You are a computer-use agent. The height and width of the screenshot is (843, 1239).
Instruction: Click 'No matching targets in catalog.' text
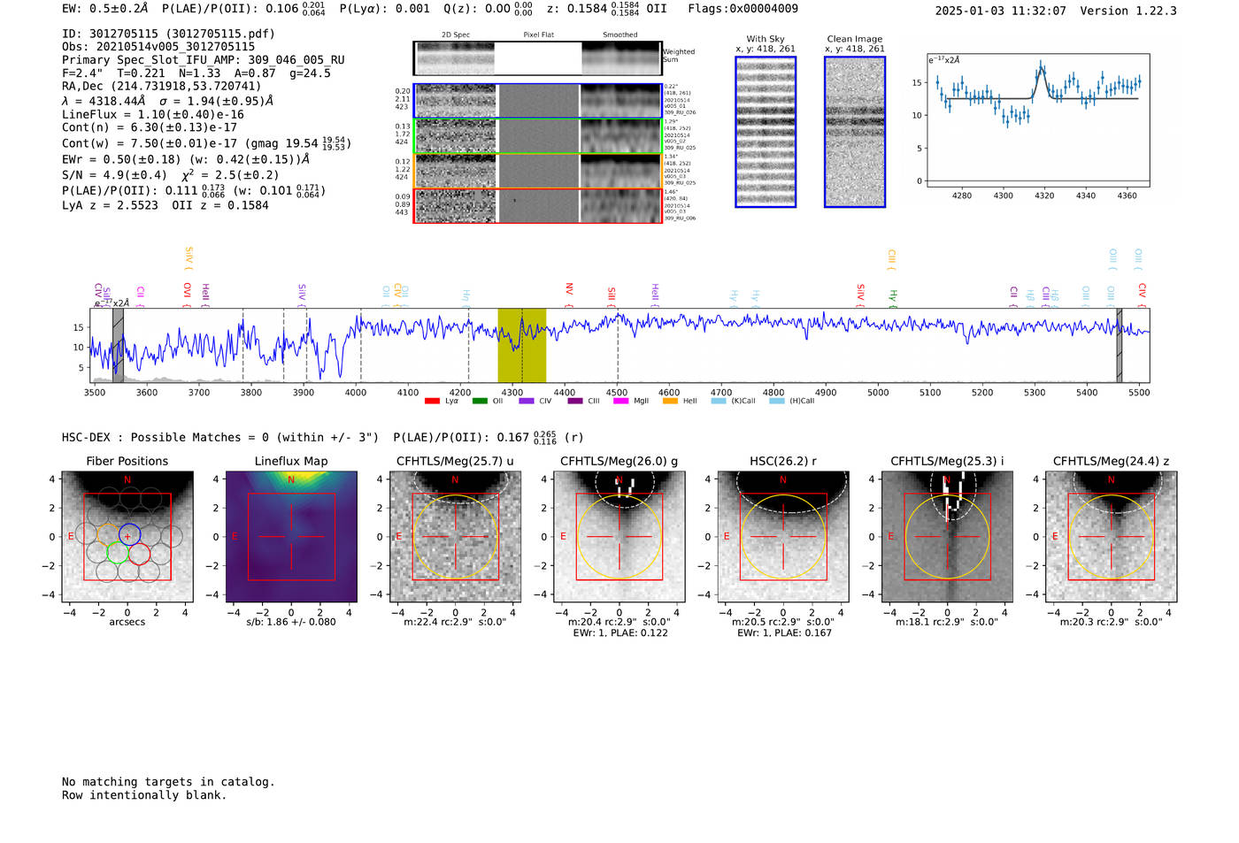tap(168, 782)
